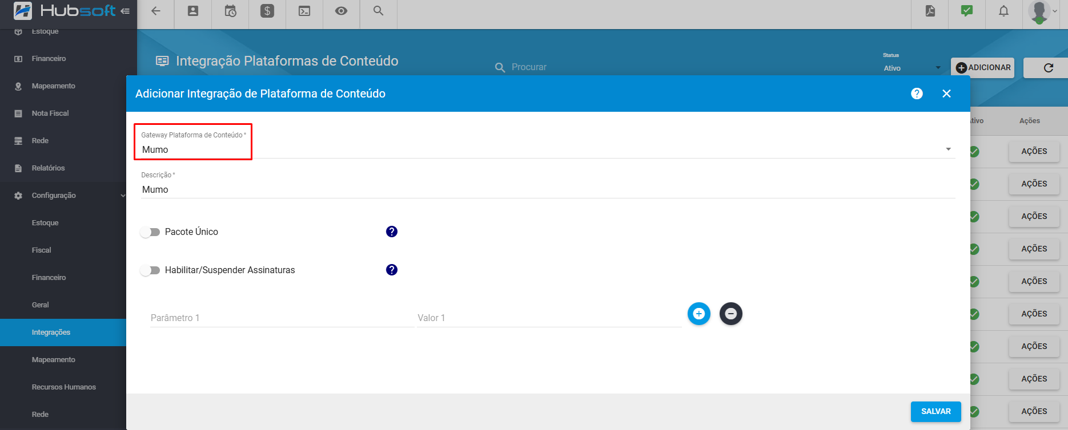Click the Nota Fiscal sidebar icon
Screen dimensions: 1068x430
point(18,113)
